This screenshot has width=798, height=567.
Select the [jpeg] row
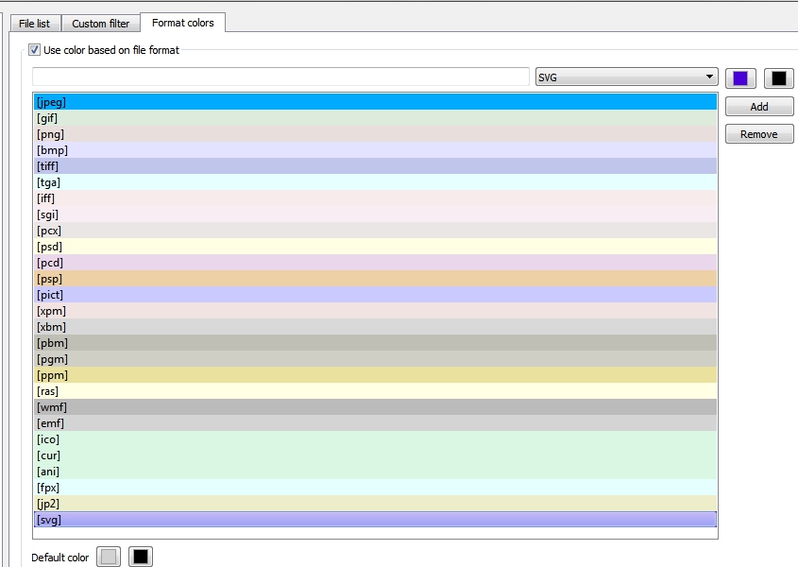coord(375,102)
